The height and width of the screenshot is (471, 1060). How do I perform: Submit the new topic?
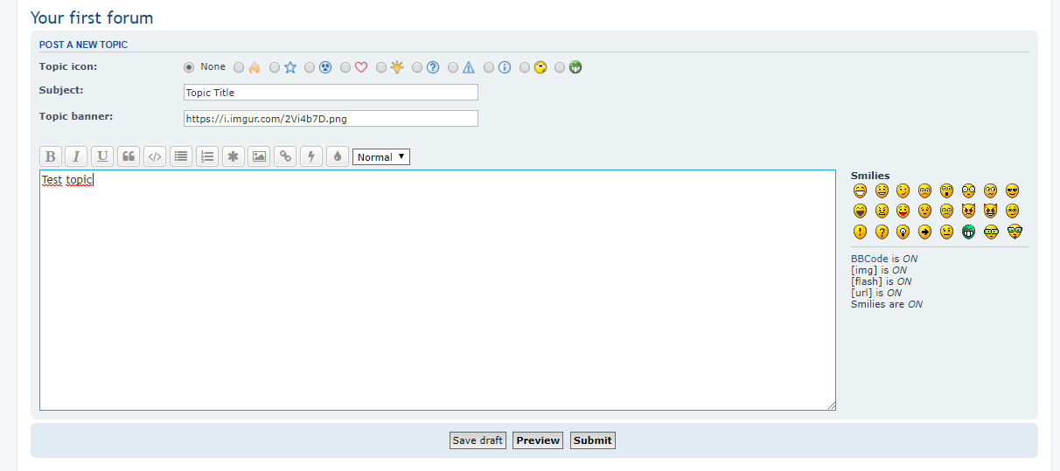point(593,440)
